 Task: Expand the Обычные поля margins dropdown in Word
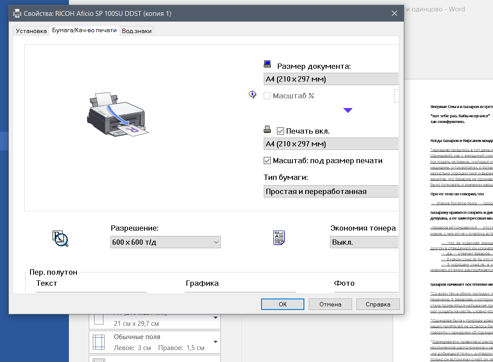[216, 342]
